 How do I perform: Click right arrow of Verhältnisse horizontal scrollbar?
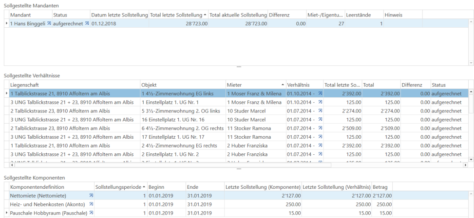(465, 165)
